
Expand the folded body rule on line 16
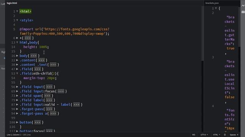click(17, 56)
